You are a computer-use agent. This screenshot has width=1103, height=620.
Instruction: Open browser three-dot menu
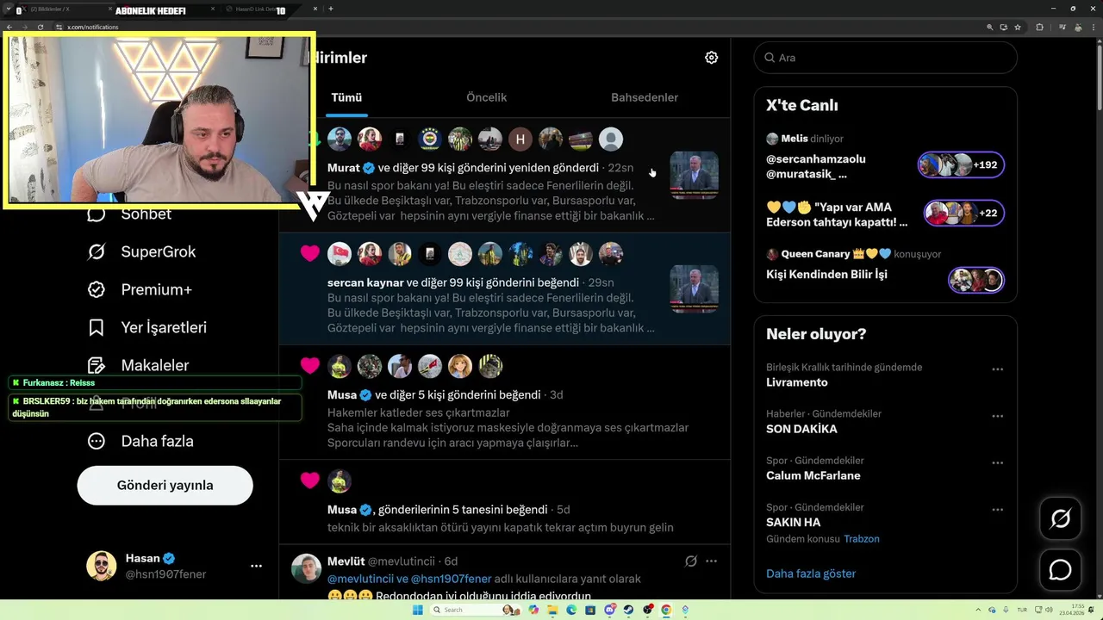click(1094, 27)
